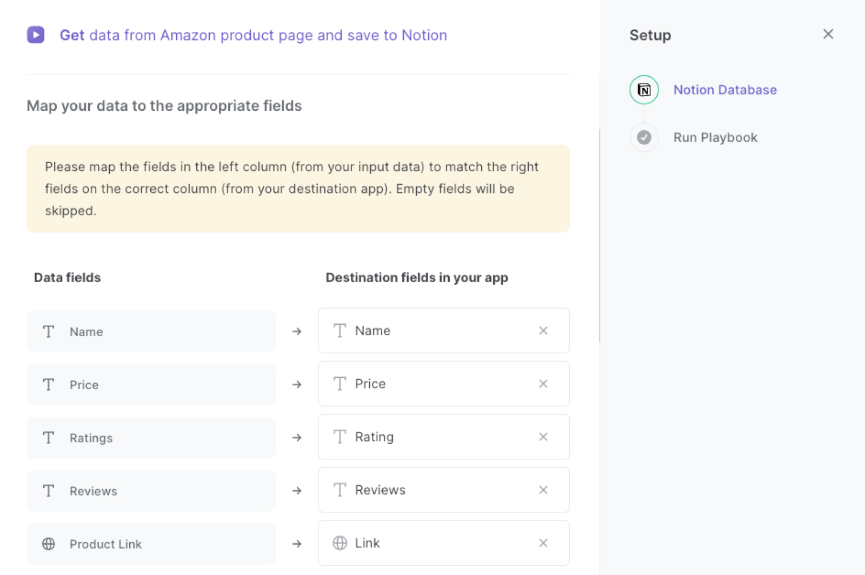Select the Notion Database setup step
Viewport: 865px width, 575px height.
click(x=725, y=90)
